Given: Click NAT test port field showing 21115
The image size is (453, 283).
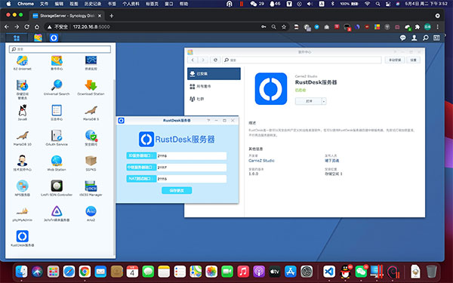Looking at the screenshot, I should (x=192, y=179).
